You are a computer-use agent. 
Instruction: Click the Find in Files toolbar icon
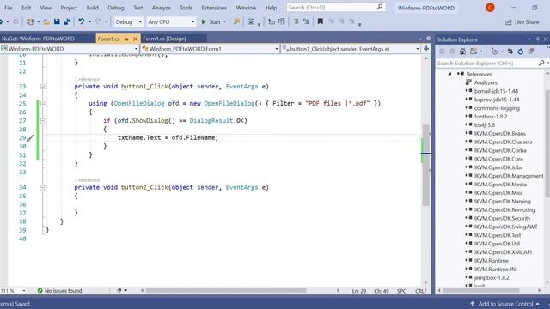tap(237, 21)
